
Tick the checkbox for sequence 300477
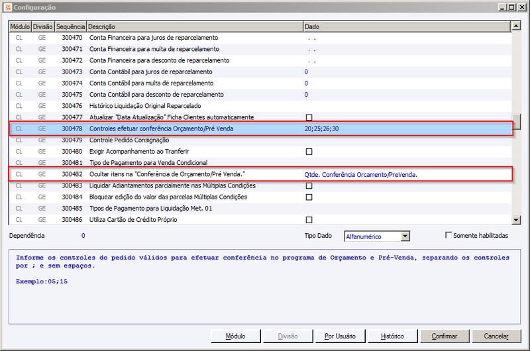click(309, 117)
